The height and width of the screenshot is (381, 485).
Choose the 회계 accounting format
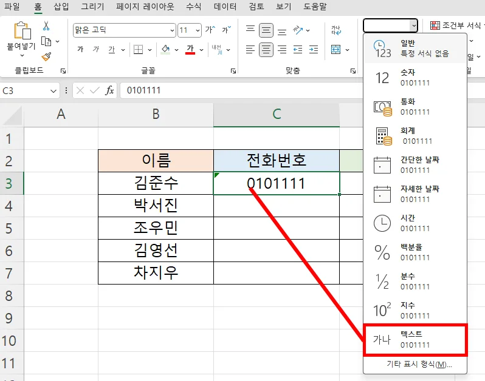click(414, 135)
